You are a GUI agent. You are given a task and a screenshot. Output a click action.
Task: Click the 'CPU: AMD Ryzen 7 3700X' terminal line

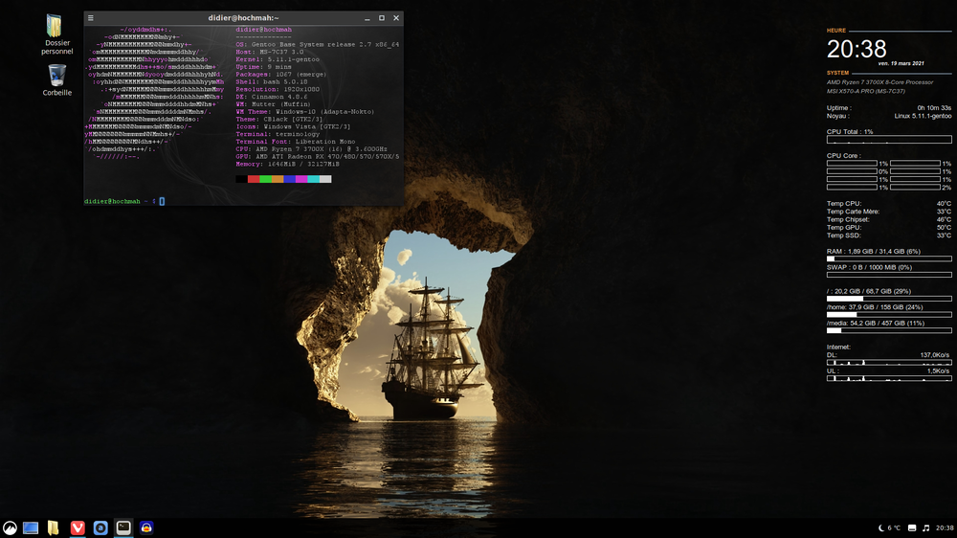click(x=311, y=149)
